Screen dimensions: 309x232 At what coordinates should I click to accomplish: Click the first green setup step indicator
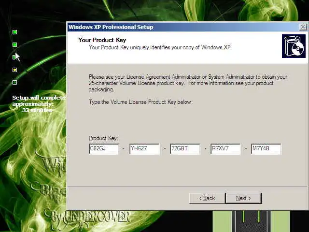coord(14,32)
